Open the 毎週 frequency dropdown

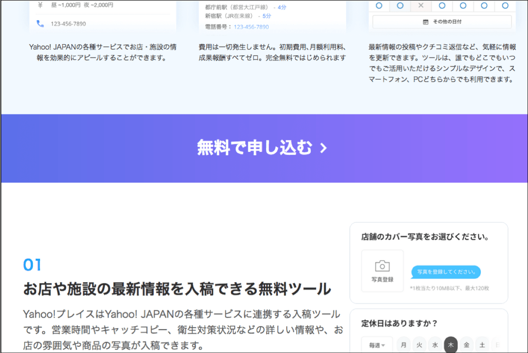[377, 345]
